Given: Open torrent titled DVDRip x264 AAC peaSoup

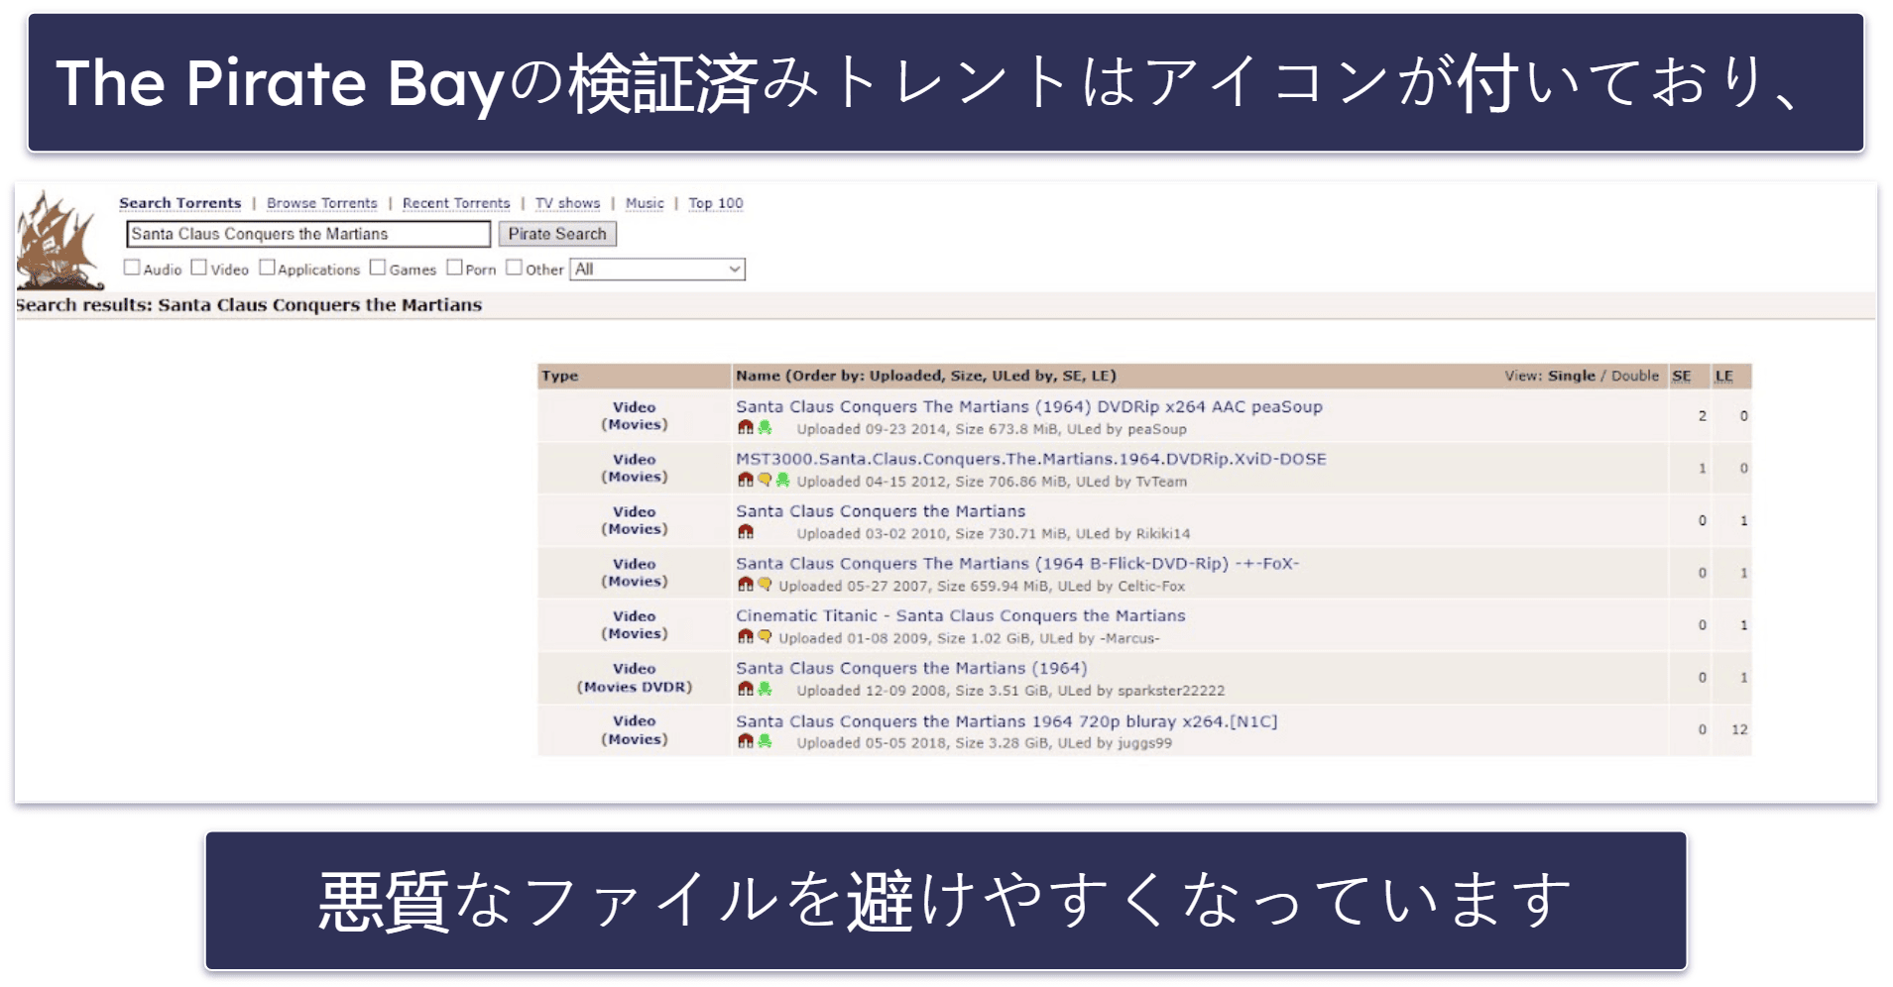Looking at the screenshot, I should coord(1029,406).
